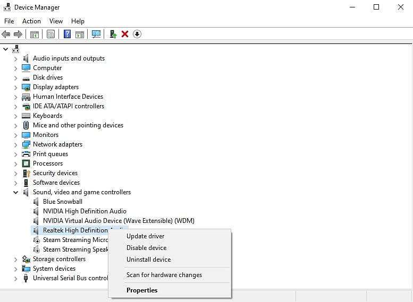Click the Network adapters category icon
The width and height of the screenshot is (413, 302).
[26, 144]
